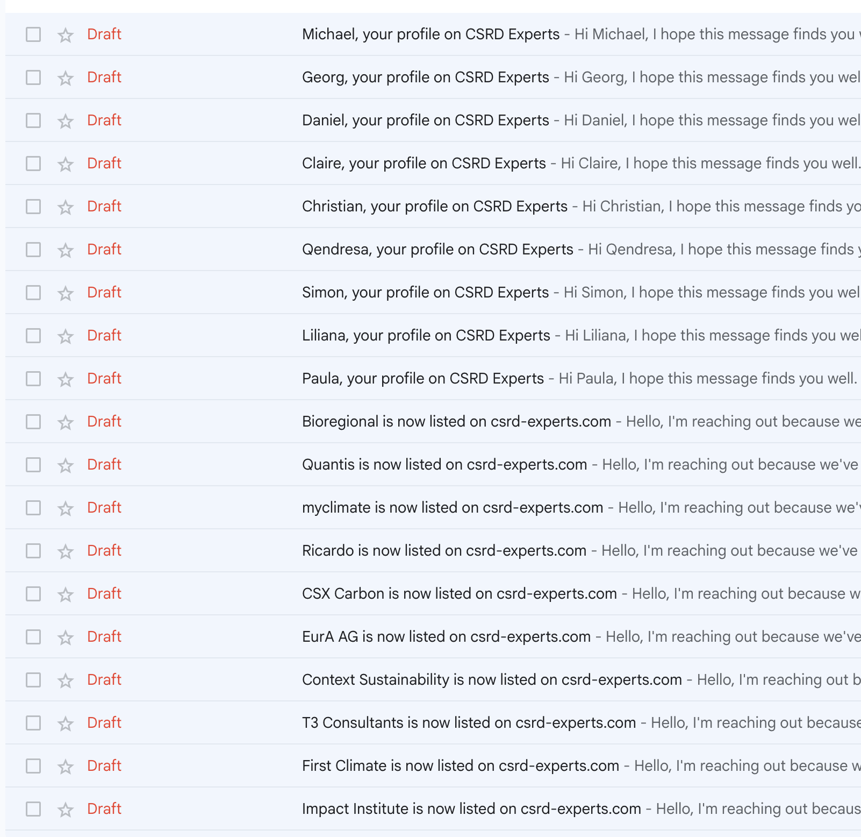This screenshot has width=861, height=837.
Task: Select the First Climate draft checkbox
Action: click(x=33, y=766)
